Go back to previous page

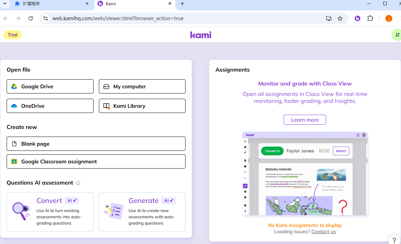pyautogui.click(x=6, y=18)
